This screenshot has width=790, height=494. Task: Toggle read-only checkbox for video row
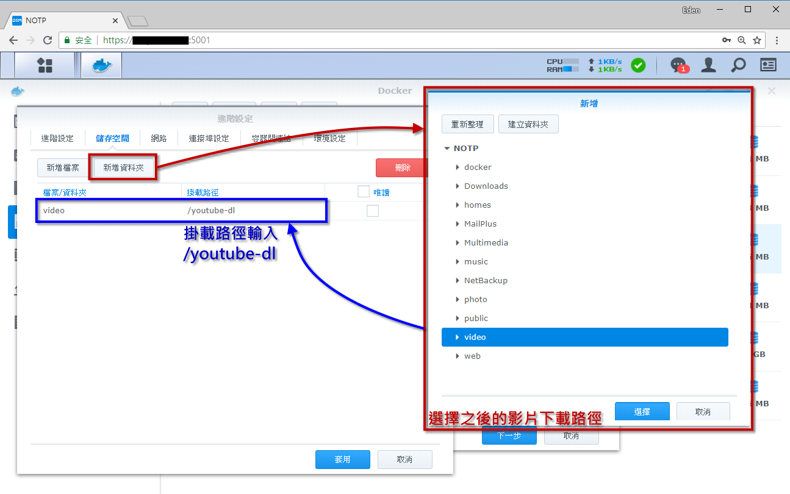click(x=372, y=211)
